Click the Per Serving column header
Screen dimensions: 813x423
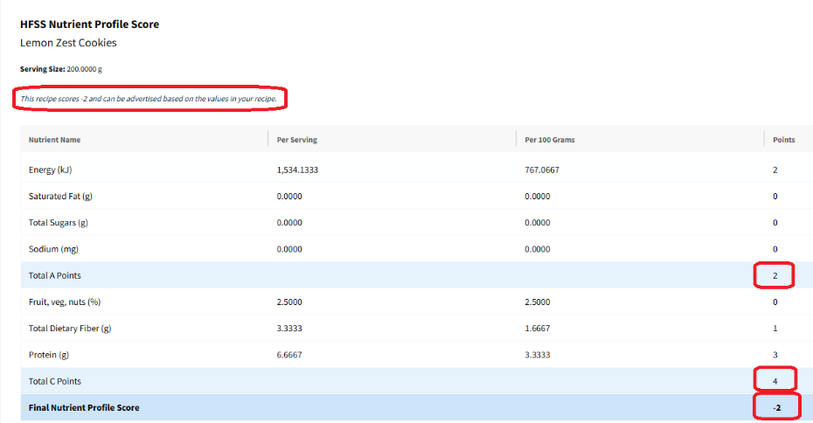pos(295,140)
